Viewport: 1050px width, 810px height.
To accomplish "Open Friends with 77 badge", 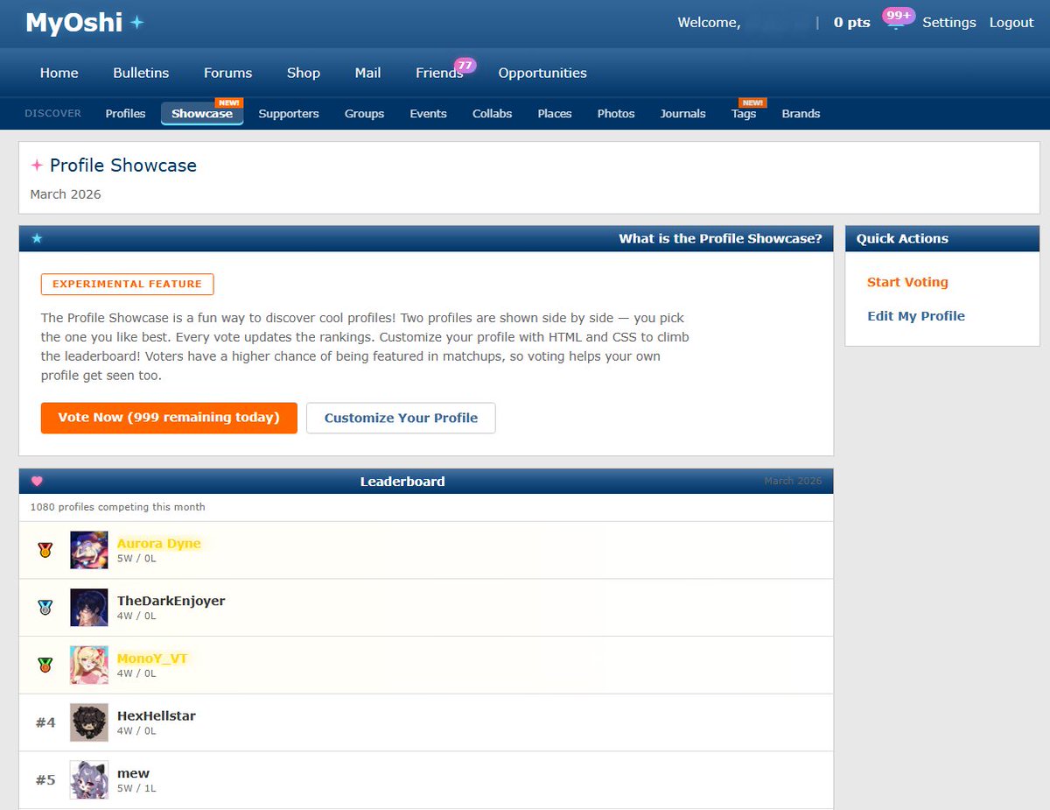I will [x=439, y=73].
